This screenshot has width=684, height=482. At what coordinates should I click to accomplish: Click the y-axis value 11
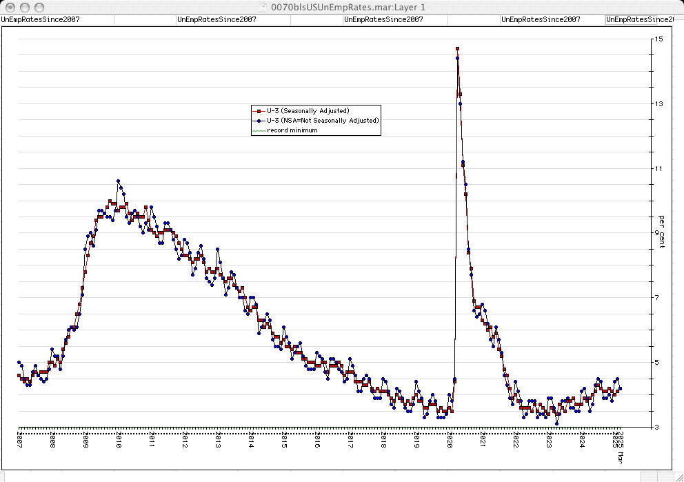click(x=658, y=169)
